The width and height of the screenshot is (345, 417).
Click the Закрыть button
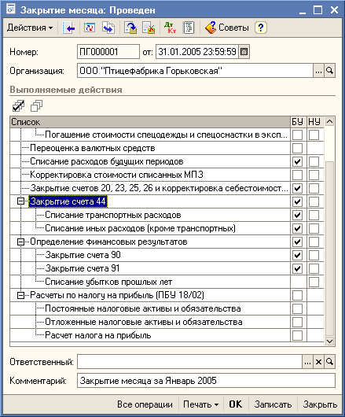320,404
